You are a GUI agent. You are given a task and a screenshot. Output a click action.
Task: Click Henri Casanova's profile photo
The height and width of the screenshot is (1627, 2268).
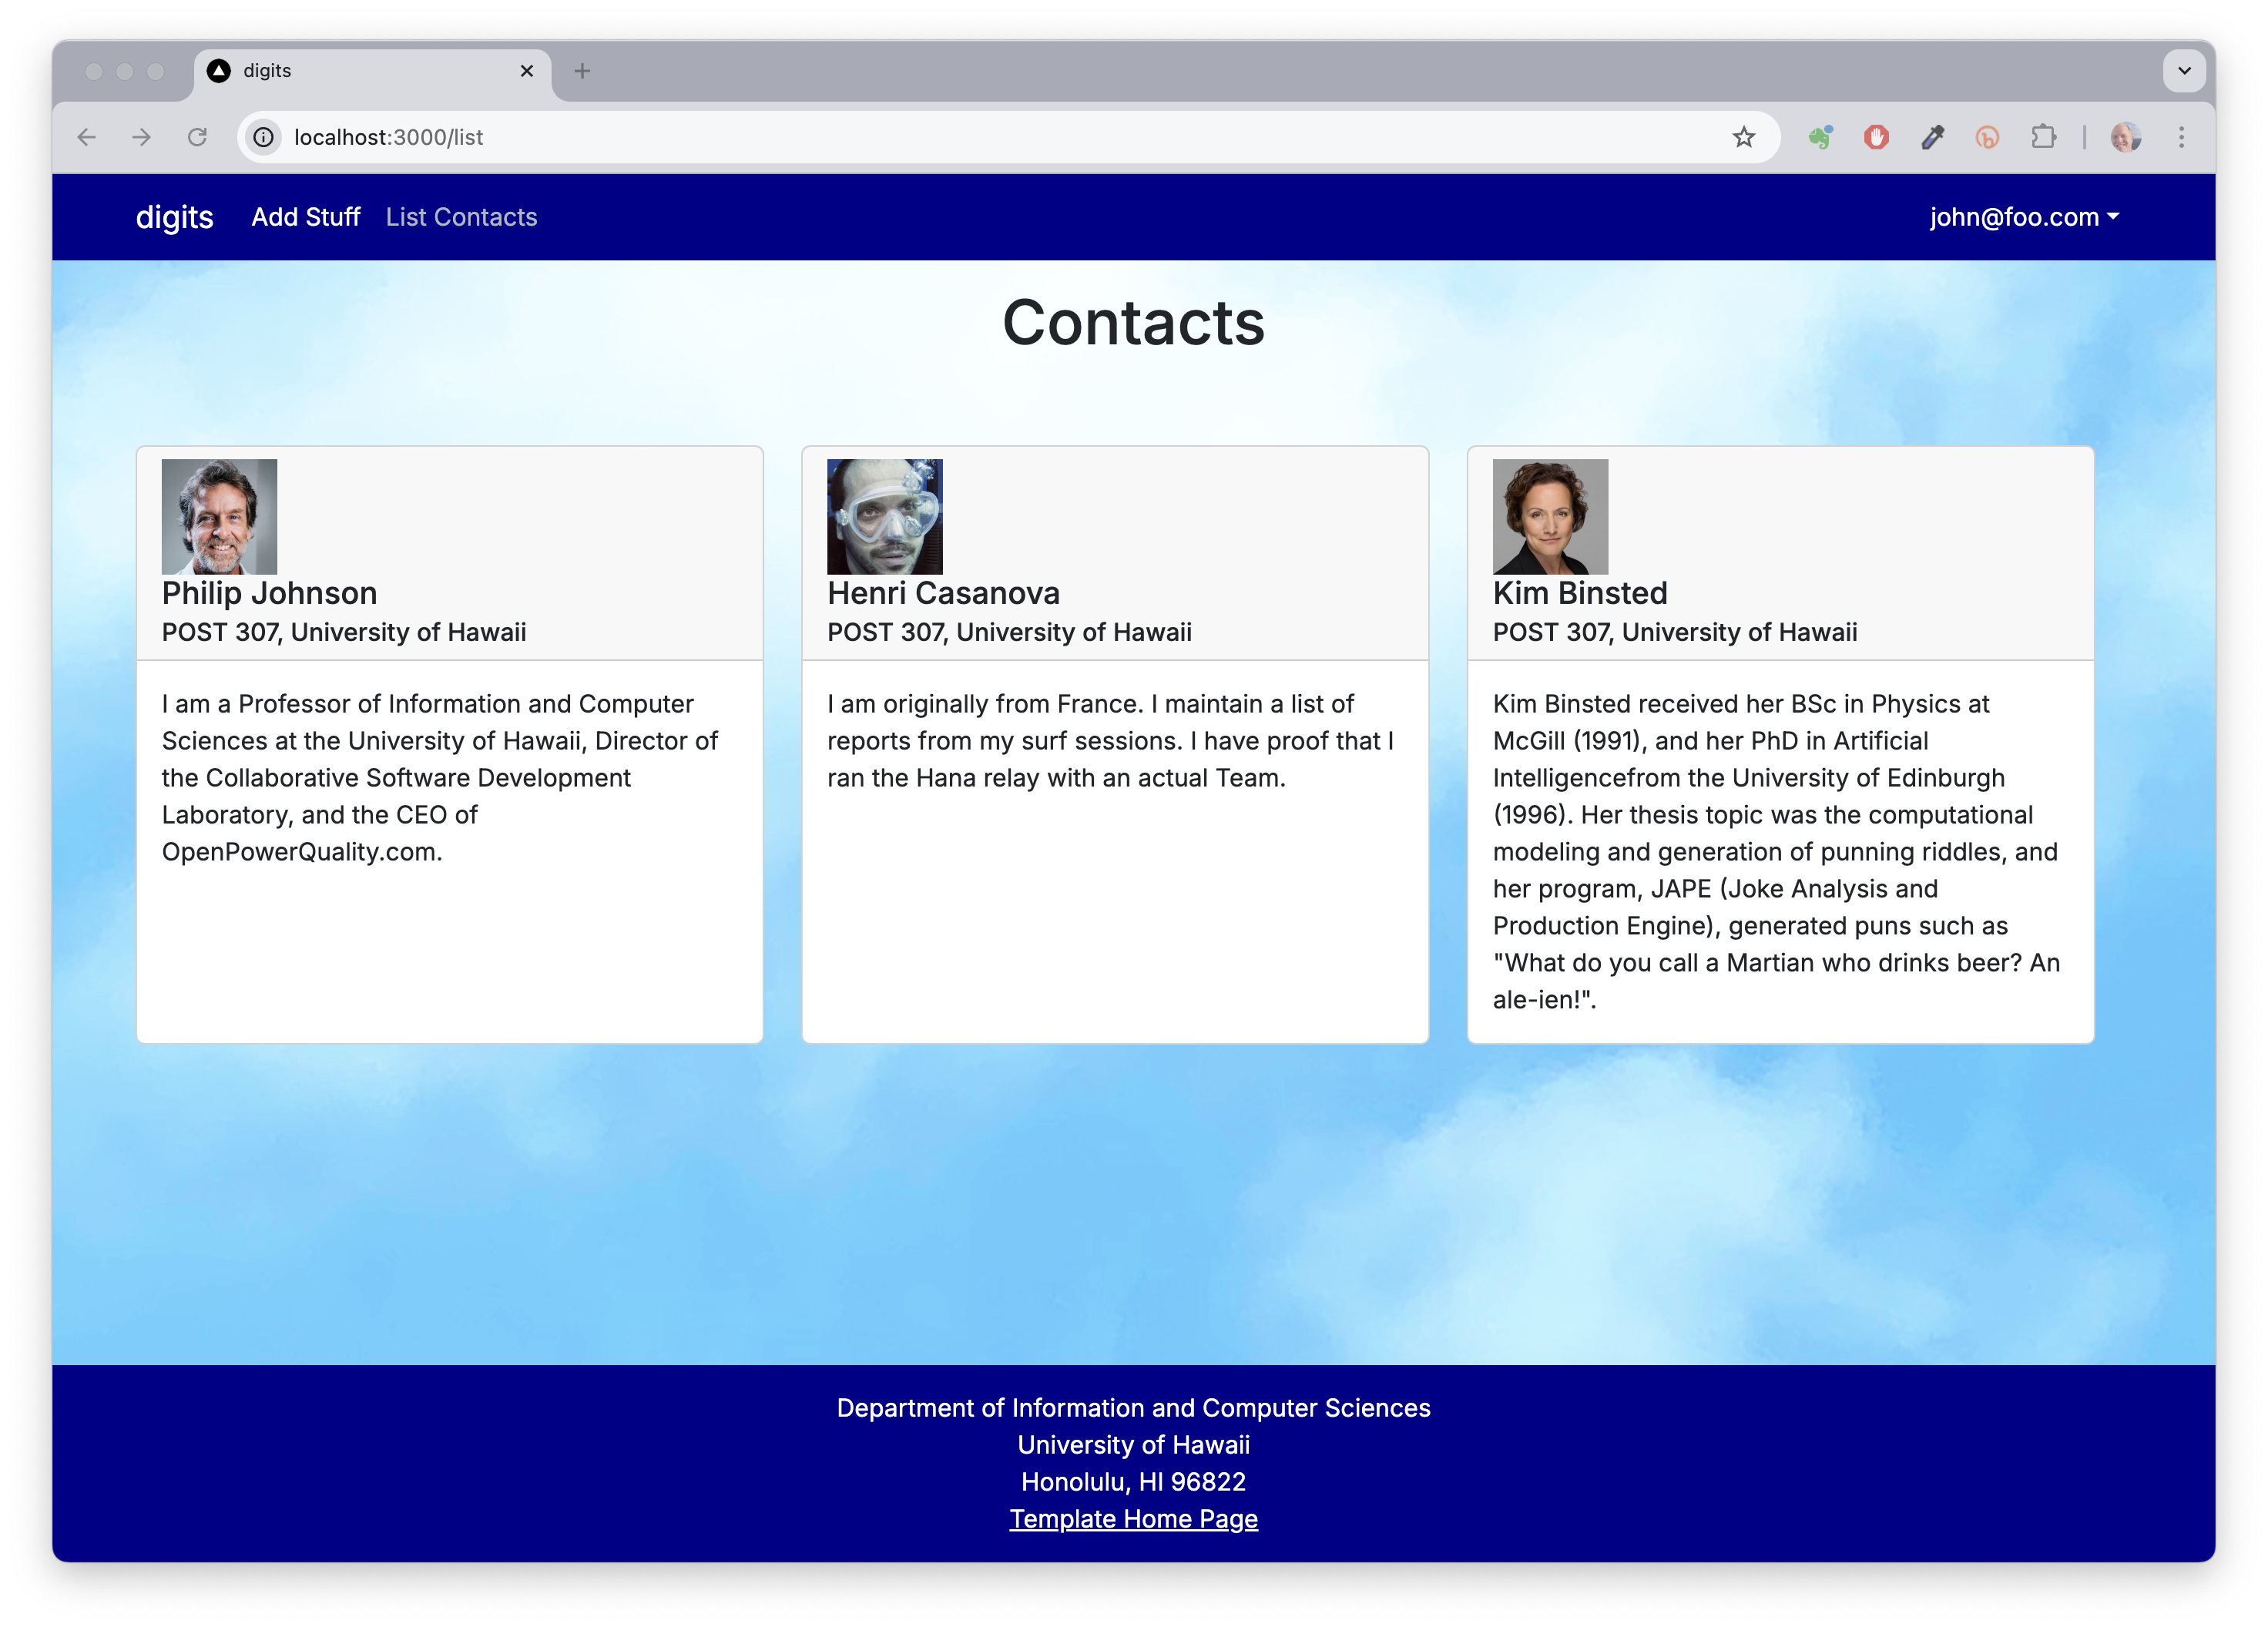[884, 516]
